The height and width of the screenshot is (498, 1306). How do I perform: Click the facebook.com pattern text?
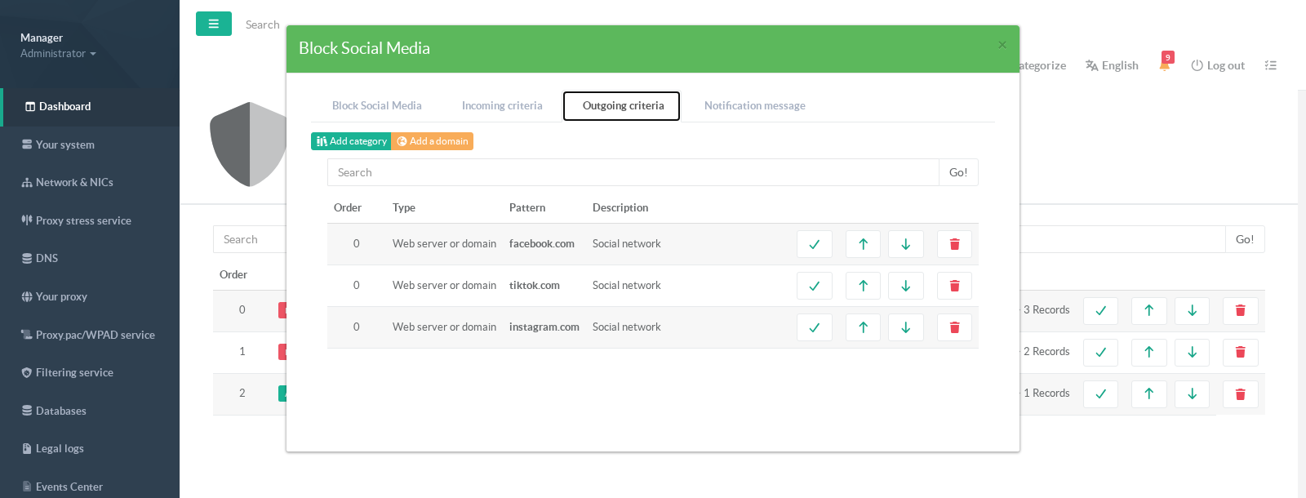(x=542, y=243)
